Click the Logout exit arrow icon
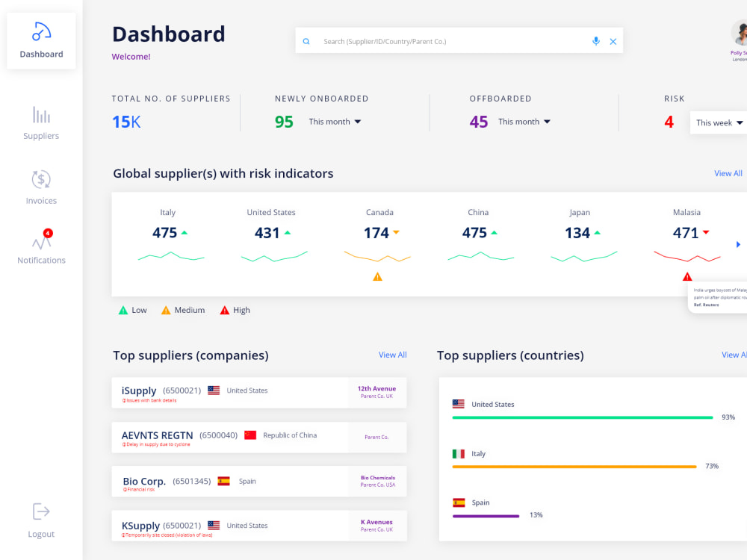 [x=41, y=512]
